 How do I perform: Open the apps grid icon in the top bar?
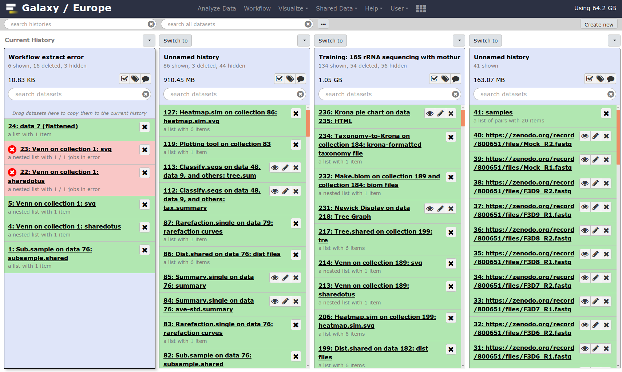pyautogui.click(x=421, y=8)
